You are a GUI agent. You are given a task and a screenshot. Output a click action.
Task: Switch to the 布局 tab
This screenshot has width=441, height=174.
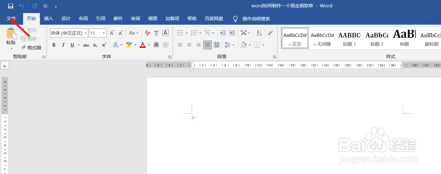point(83,19)
